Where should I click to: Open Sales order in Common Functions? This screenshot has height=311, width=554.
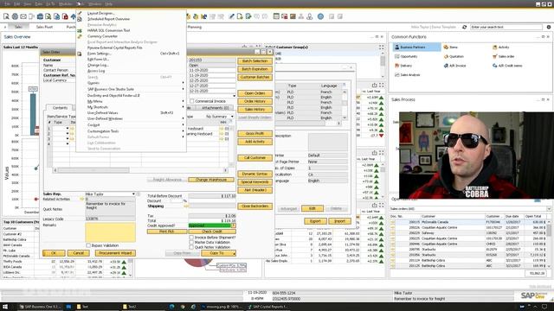coord(504,56)
